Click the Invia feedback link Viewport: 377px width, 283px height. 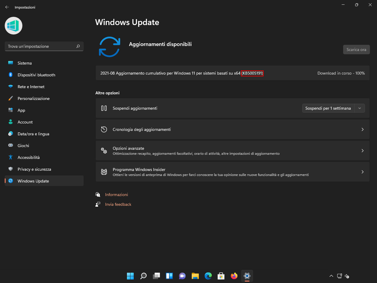coord(118,204)
